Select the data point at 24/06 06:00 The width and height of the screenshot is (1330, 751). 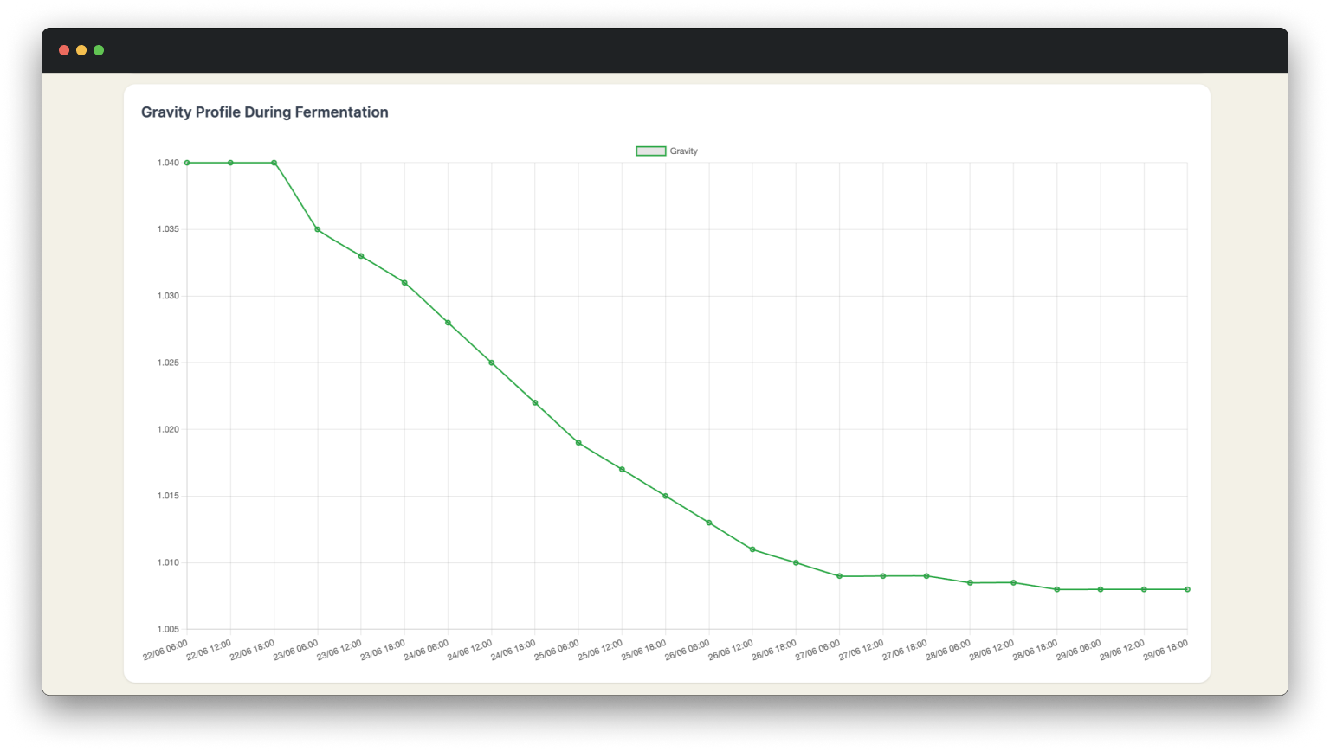click(448, 323)
